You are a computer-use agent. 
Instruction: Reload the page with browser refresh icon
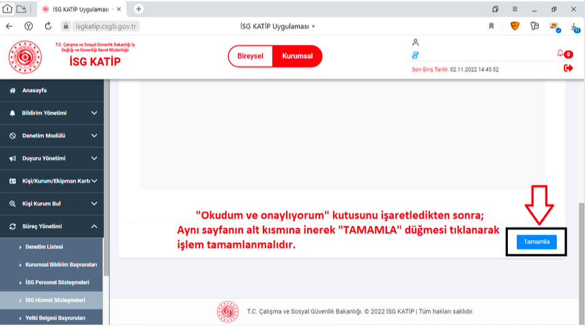point(48,26)
